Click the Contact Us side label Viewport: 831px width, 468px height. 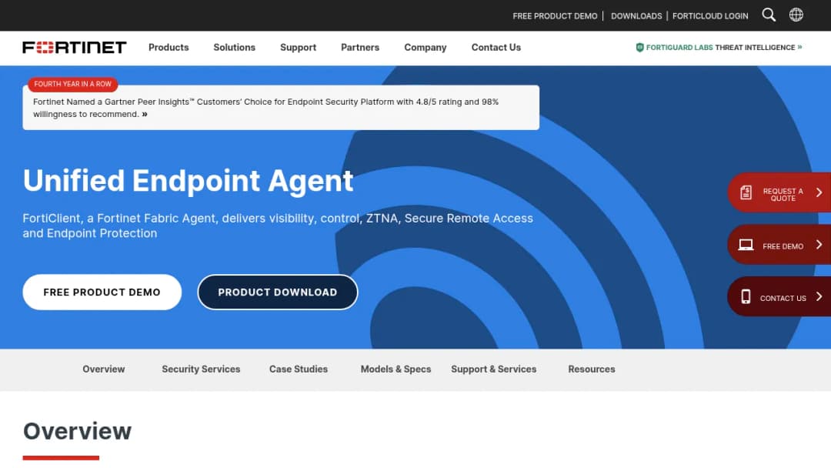(x=783, y=298)
